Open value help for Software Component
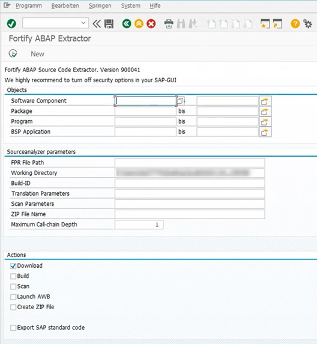Image resolution: width=317 pixels, height=344 pixels. pyautogui.click(x=181, y=101)
